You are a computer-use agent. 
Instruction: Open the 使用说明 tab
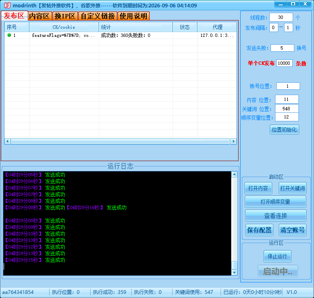133,16
